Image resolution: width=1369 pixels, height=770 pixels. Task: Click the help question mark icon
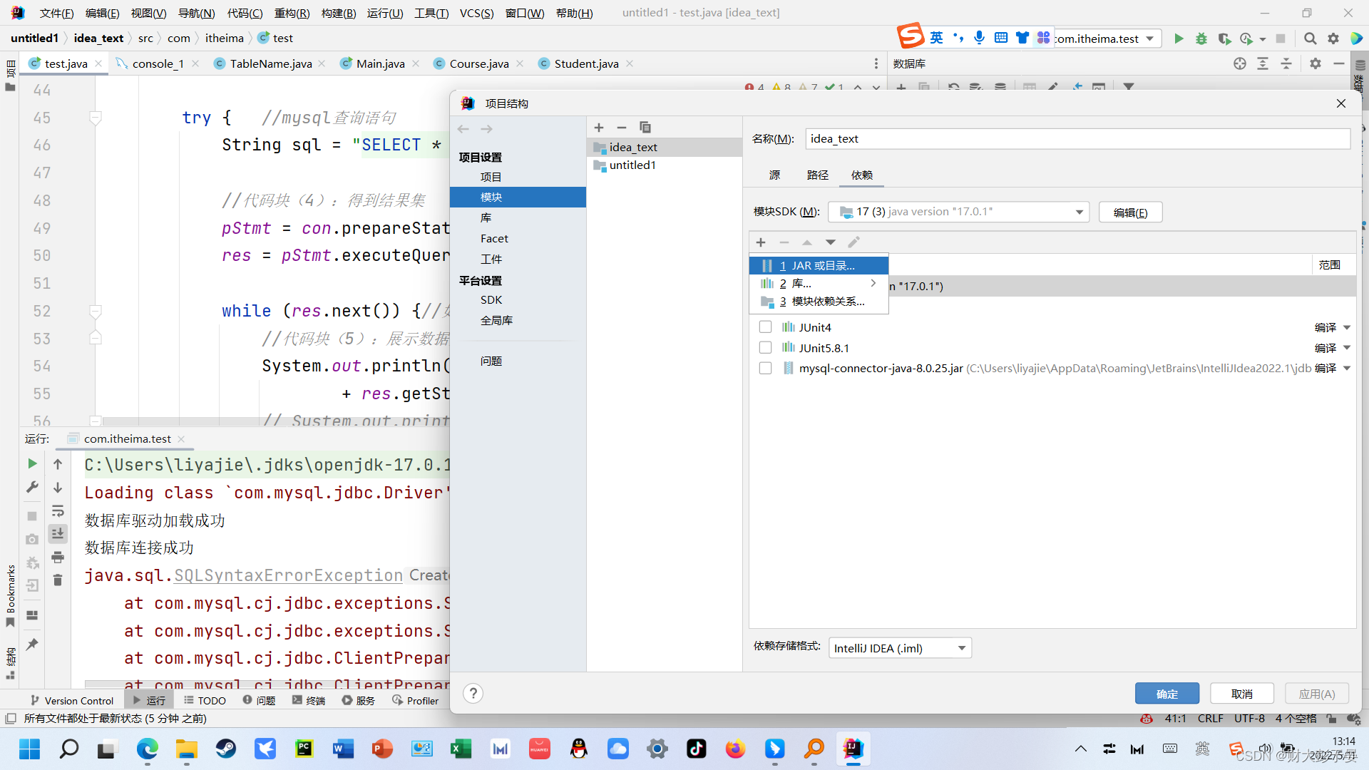(x=473, y=693)
